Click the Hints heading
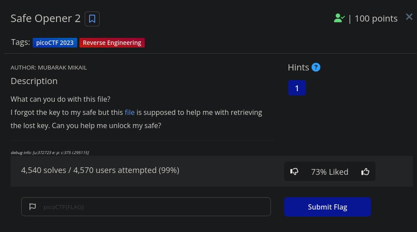417x232 pixels. point(298,67)
